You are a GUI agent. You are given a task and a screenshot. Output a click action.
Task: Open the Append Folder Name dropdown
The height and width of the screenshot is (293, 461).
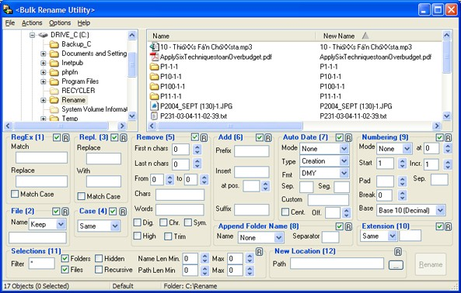(279, 238)
